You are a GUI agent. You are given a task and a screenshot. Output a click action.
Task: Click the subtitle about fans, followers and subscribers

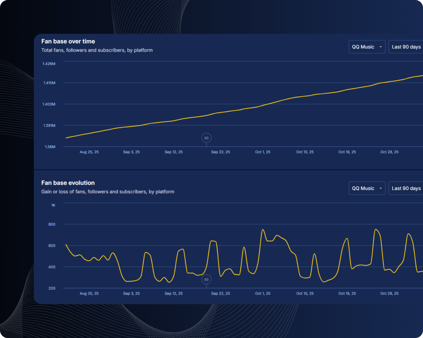97,50
